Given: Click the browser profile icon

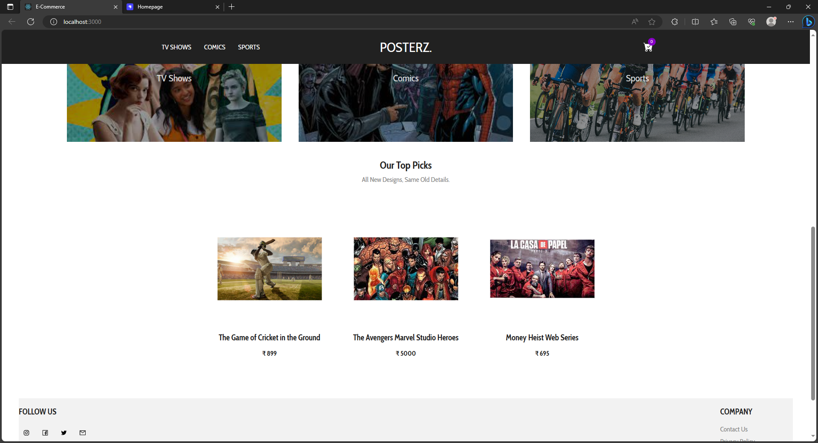Looking at the screenshot, I should point(772,22).
